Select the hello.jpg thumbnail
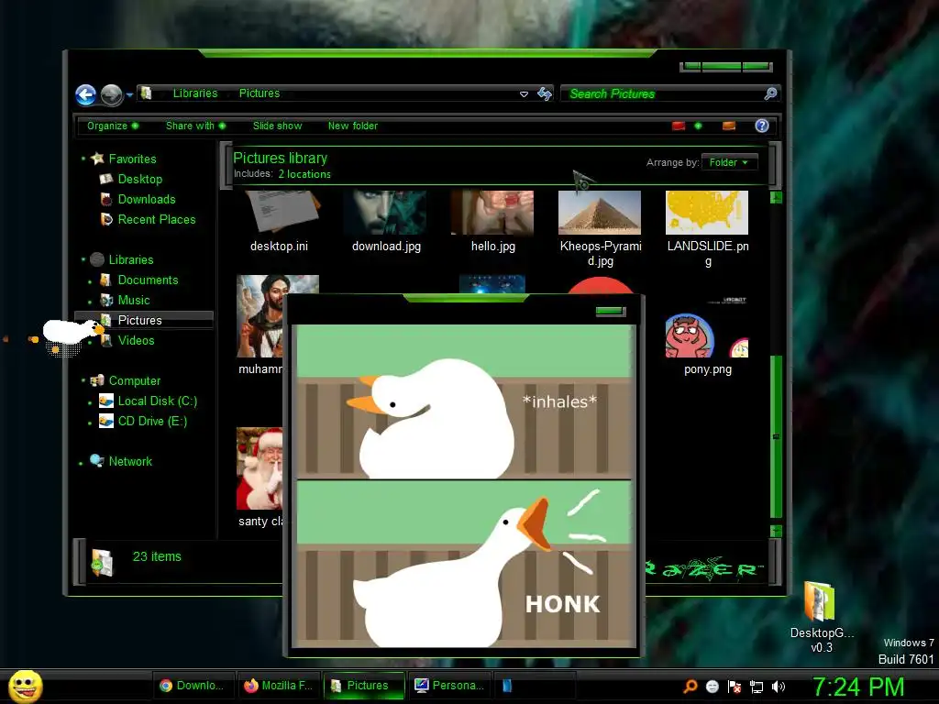Screen dimensions: 939x704 click(x=492, y=213)
